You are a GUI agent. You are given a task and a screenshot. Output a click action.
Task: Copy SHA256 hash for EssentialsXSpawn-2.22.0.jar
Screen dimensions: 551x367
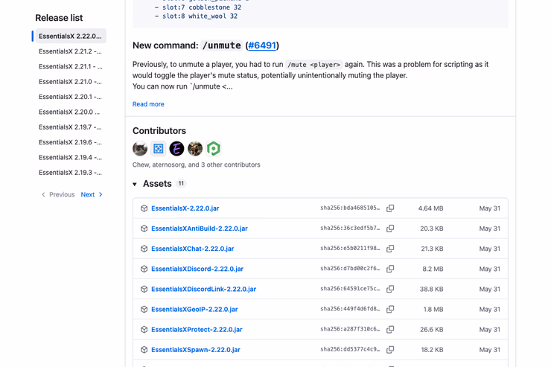[x=390, y=350]
